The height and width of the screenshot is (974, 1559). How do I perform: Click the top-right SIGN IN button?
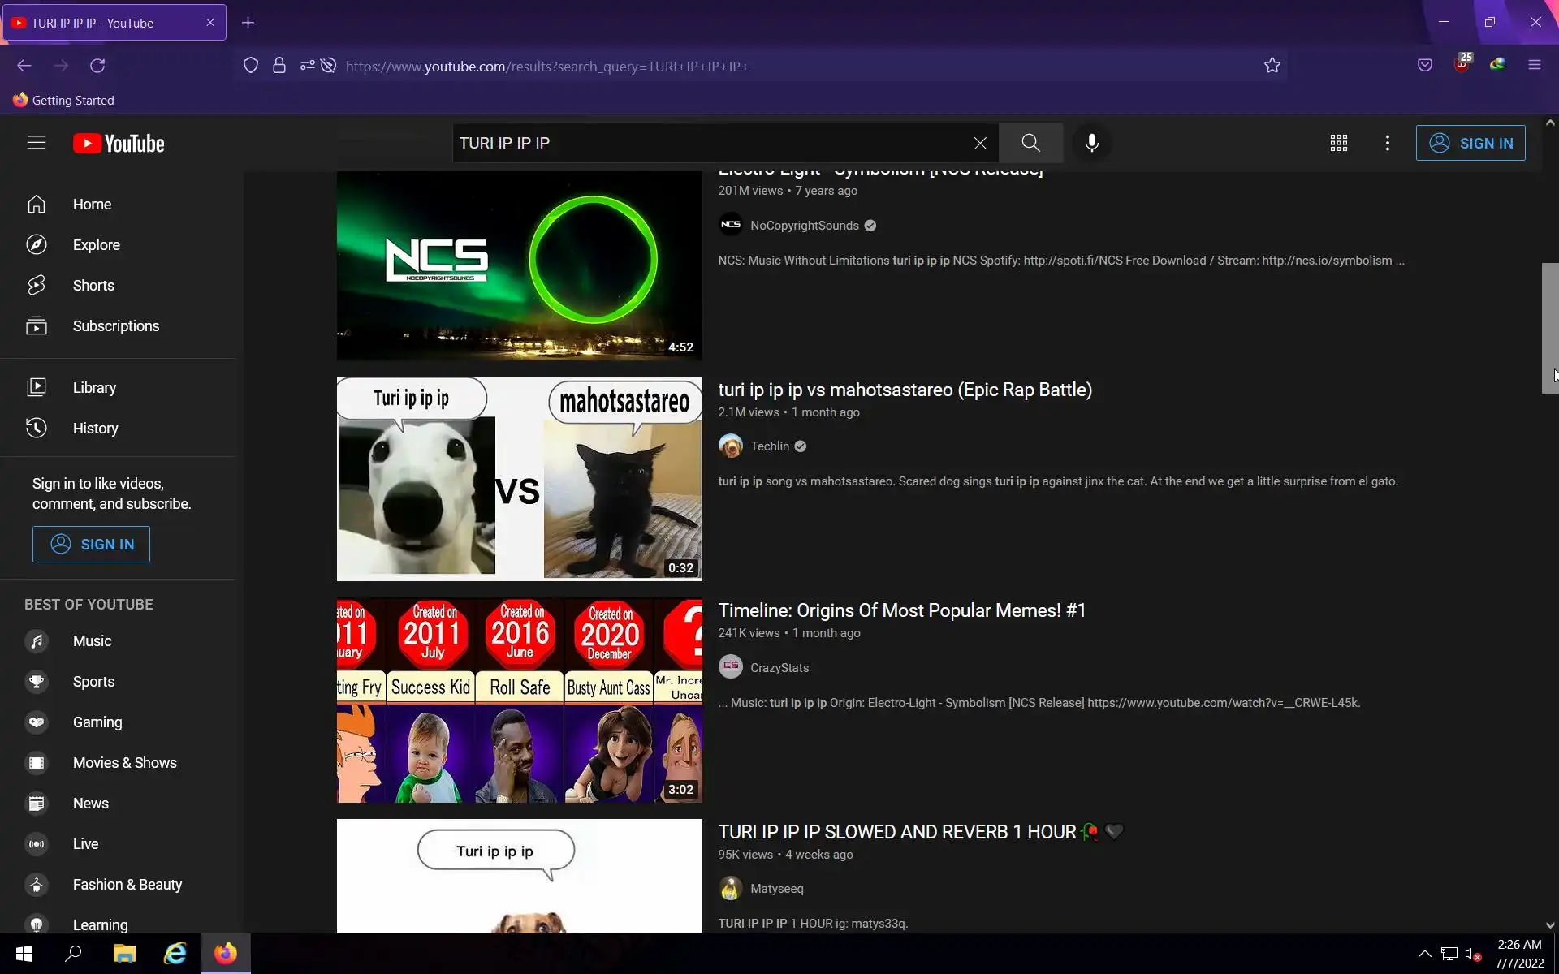point(1470,143)
